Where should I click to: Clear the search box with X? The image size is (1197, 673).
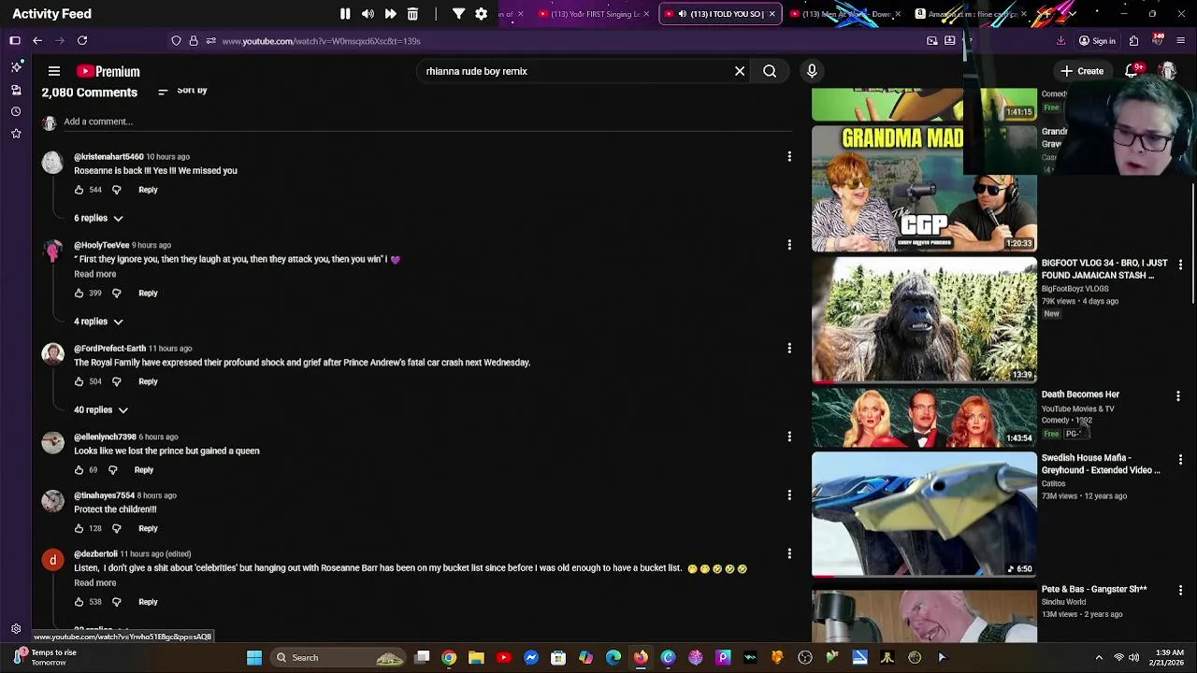click(740, 71)
